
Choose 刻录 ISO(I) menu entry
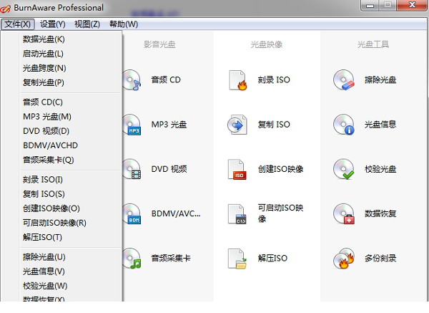[43, 180]
